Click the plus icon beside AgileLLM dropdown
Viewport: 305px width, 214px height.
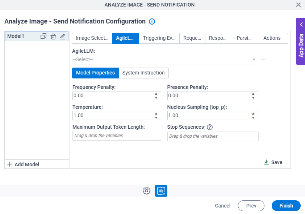[x=263, y=60]
